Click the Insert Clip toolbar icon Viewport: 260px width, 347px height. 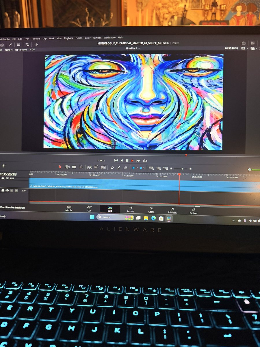point(90,167)
